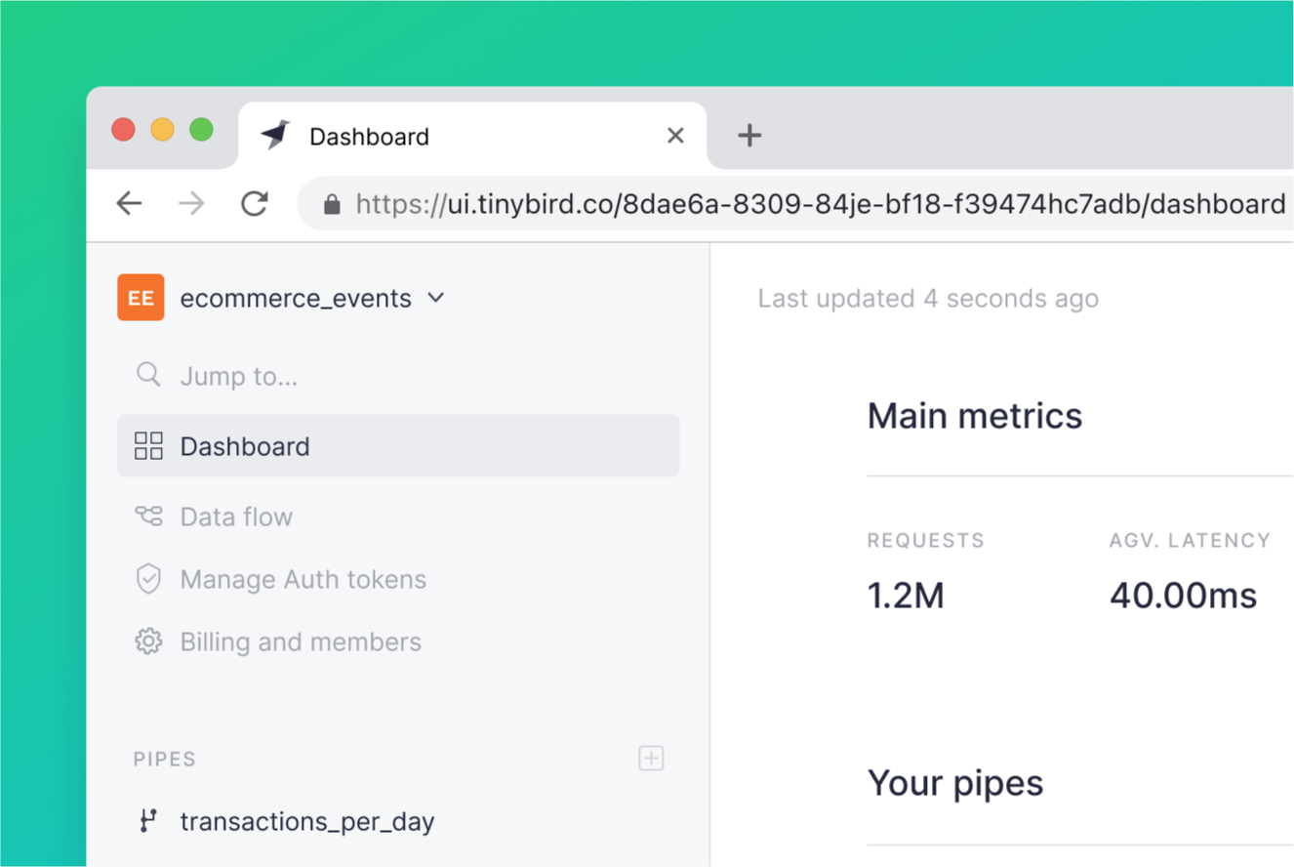Click the Data flow nodes icon
This screenshot has height=867, width=1294.
point(148,516)
